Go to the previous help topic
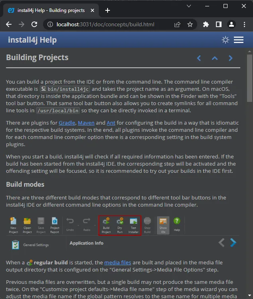Image resolution: width=253 pixels, height=299 pixels. (199, 58)
